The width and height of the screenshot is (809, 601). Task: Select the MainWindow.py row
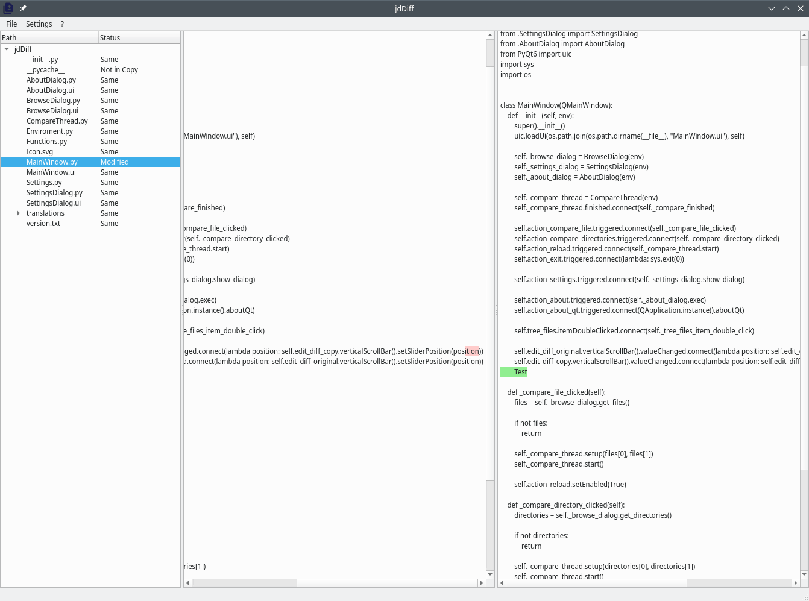click(90, 162)
